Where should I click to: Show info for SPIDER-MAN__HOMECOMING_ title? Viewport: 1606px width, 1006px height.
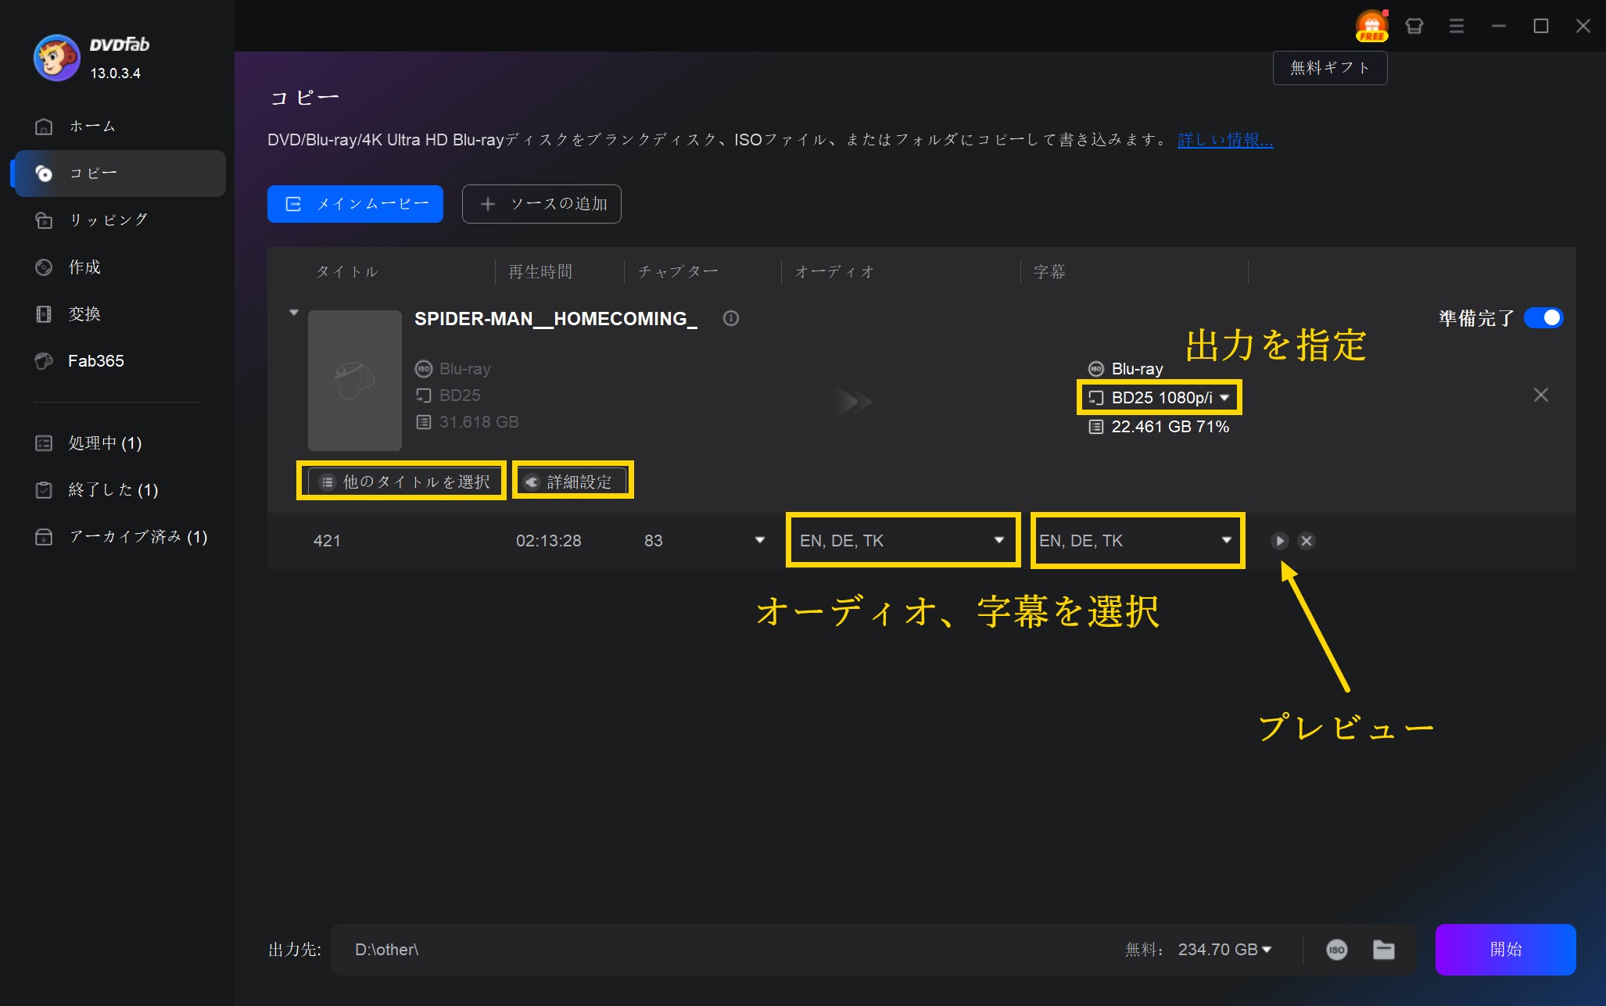[x=731, y=318]
